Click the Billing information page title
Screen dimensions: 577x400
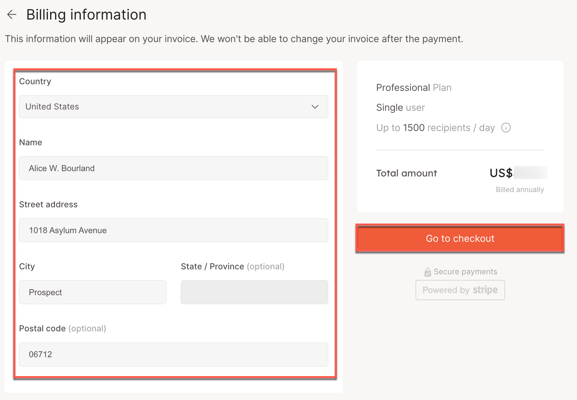tap(86, 14)
